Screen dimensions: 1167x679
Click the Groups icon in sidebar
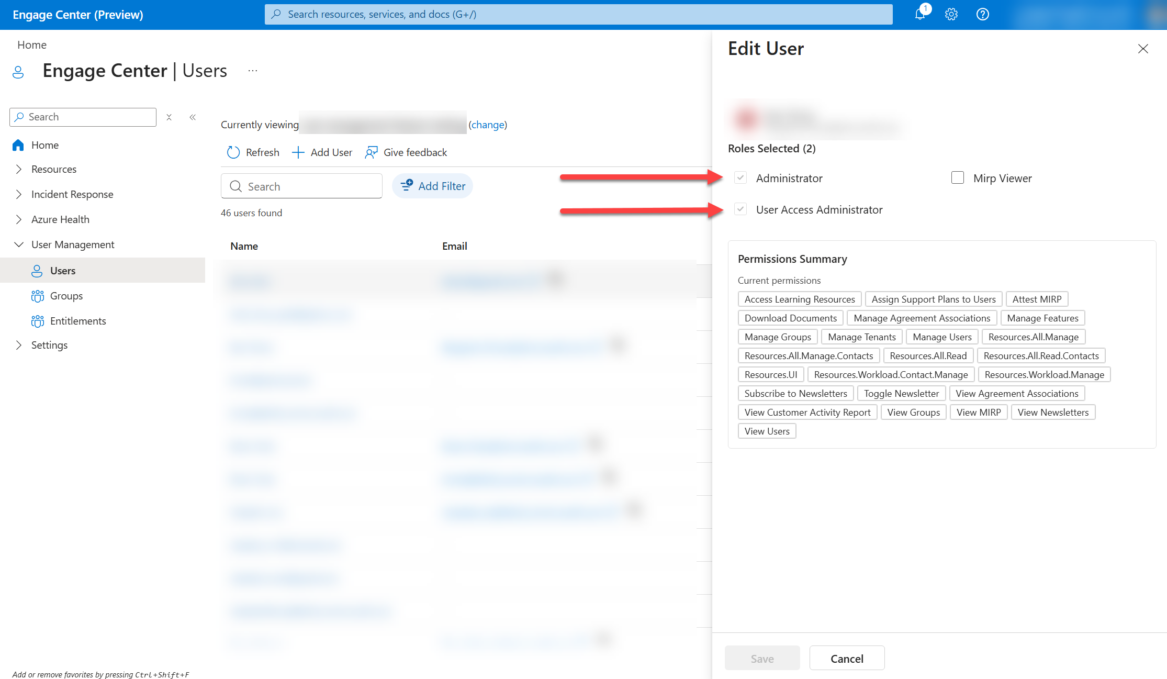coord(38,296)
